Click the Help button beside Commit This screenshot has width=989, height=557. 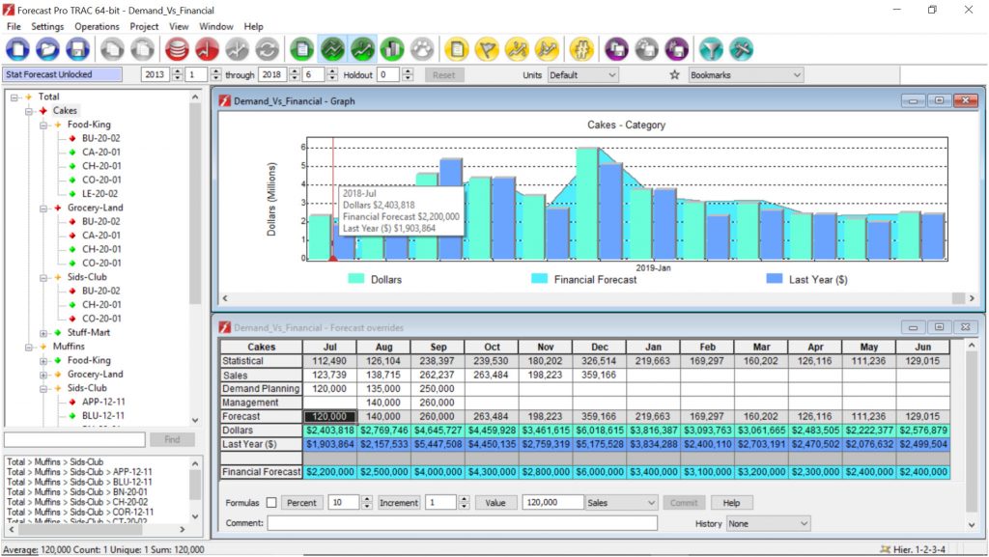(x=732, y=503)
